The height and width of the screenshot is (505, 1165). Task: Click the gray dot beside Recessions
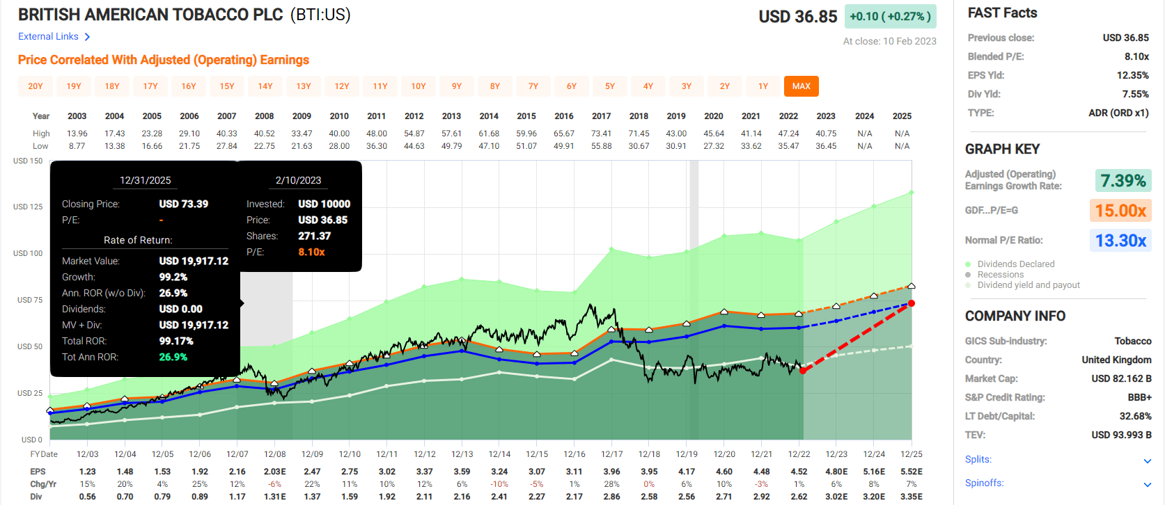pyautogui.click(x=968, y=275)
